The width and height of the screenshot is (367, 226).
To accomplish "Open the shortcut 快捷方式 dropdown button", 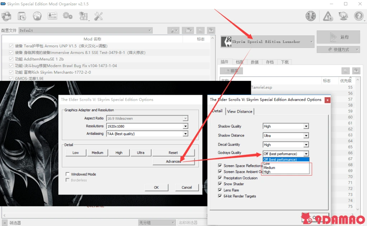I will click(338, 49).
